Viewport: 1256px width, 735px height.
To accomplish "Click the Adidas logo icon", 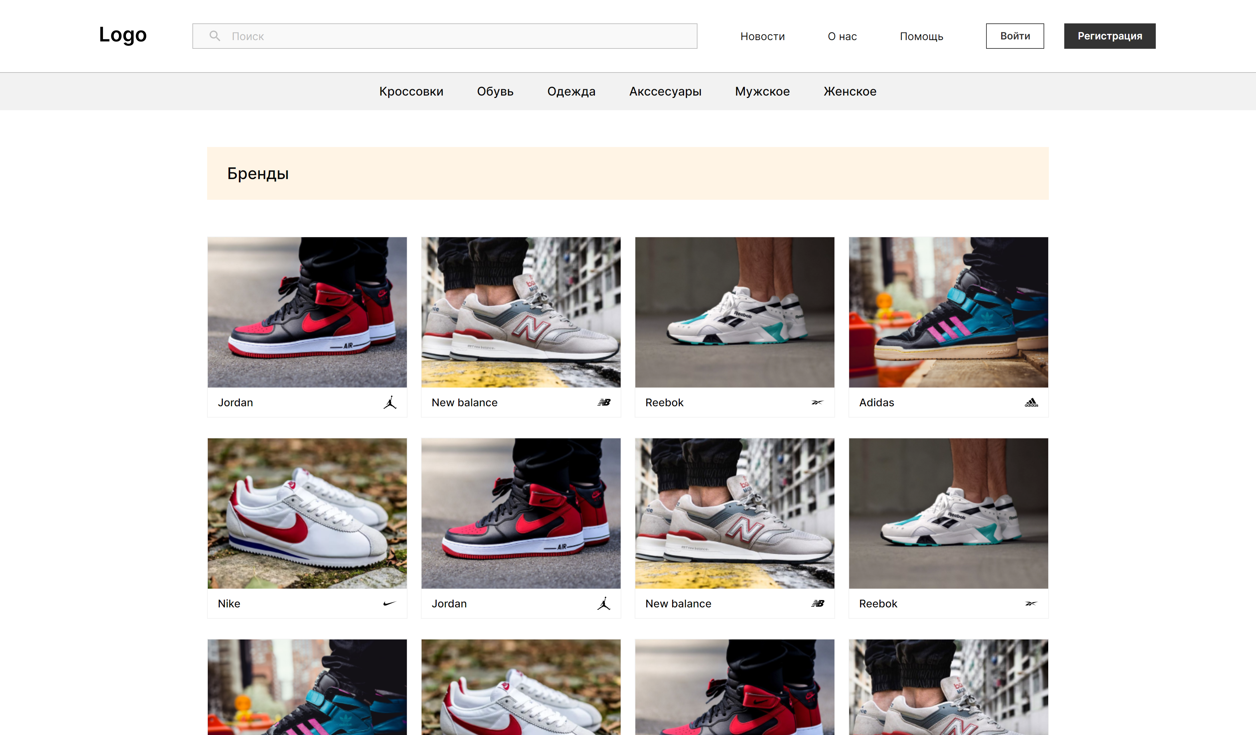I will [1031, 402].
